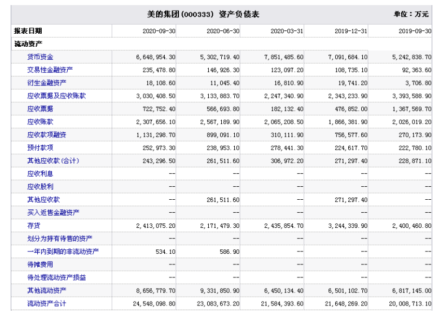Click 待处理流动资产损益 link
The height and width of the screenshot is (314, 443).
coord(56,277)
